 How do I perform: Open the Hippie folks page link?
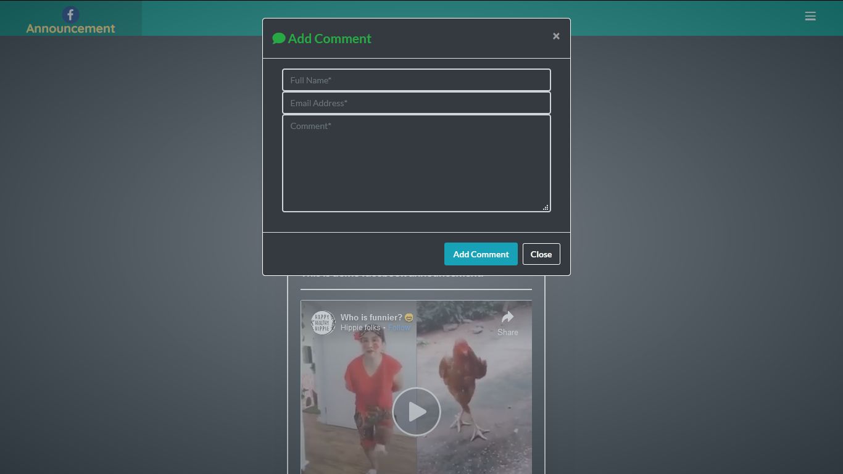click(360, 327)
